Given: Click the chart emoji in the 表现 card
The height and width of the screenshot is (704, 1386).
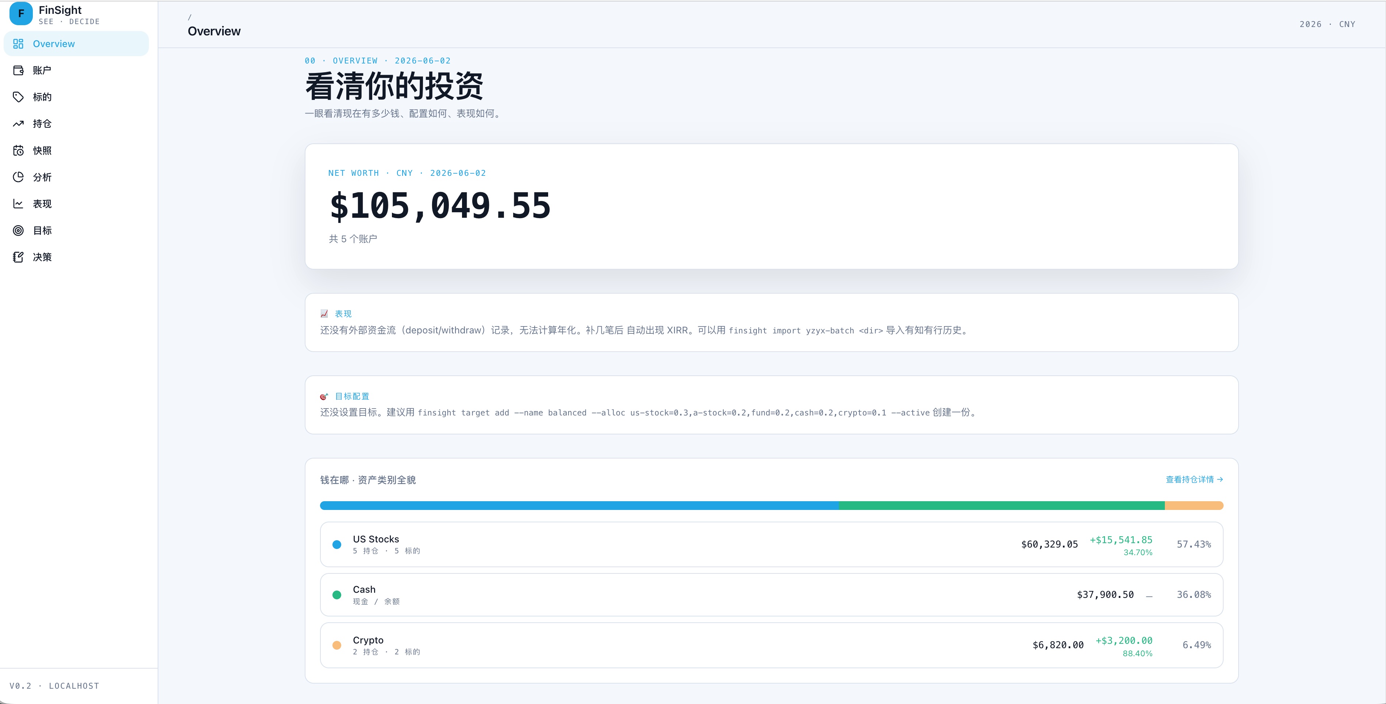Looking at the screenshot, I should pos(324,314).
